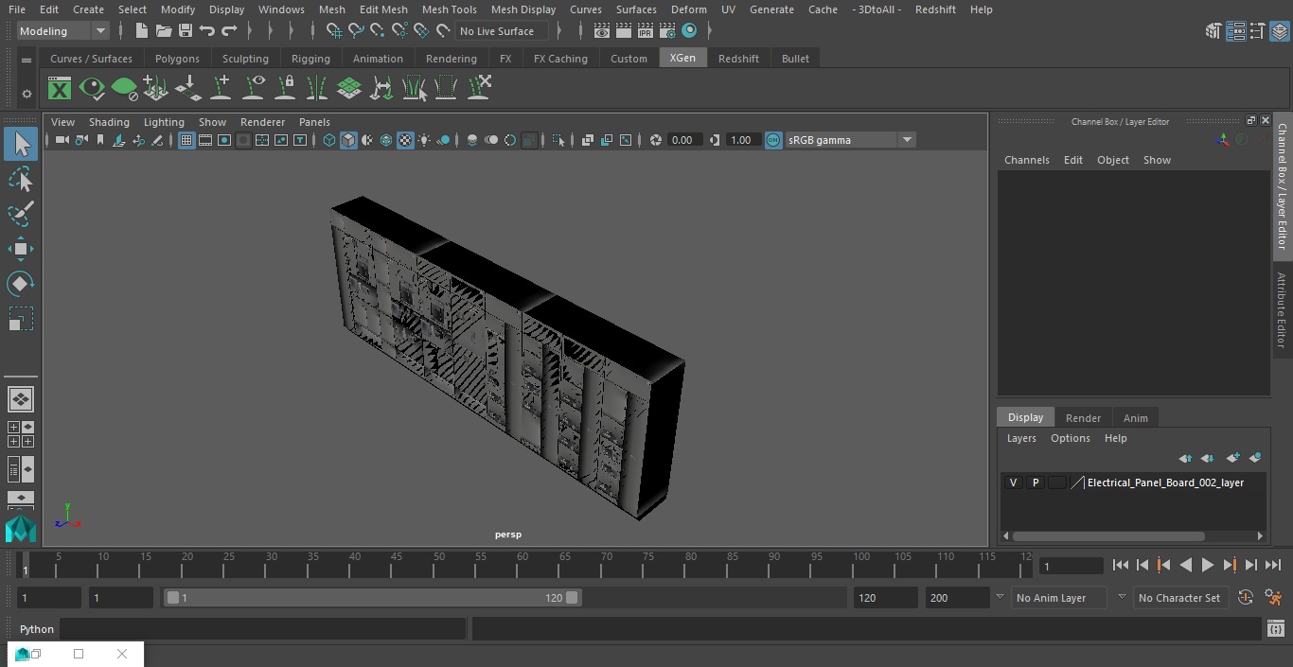
Task: Switch to the Polygons shelf tab
Action: pyautogui.click(x=177, y=59)
